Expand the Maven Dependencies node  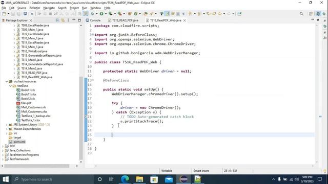click(x=7, y=129)
